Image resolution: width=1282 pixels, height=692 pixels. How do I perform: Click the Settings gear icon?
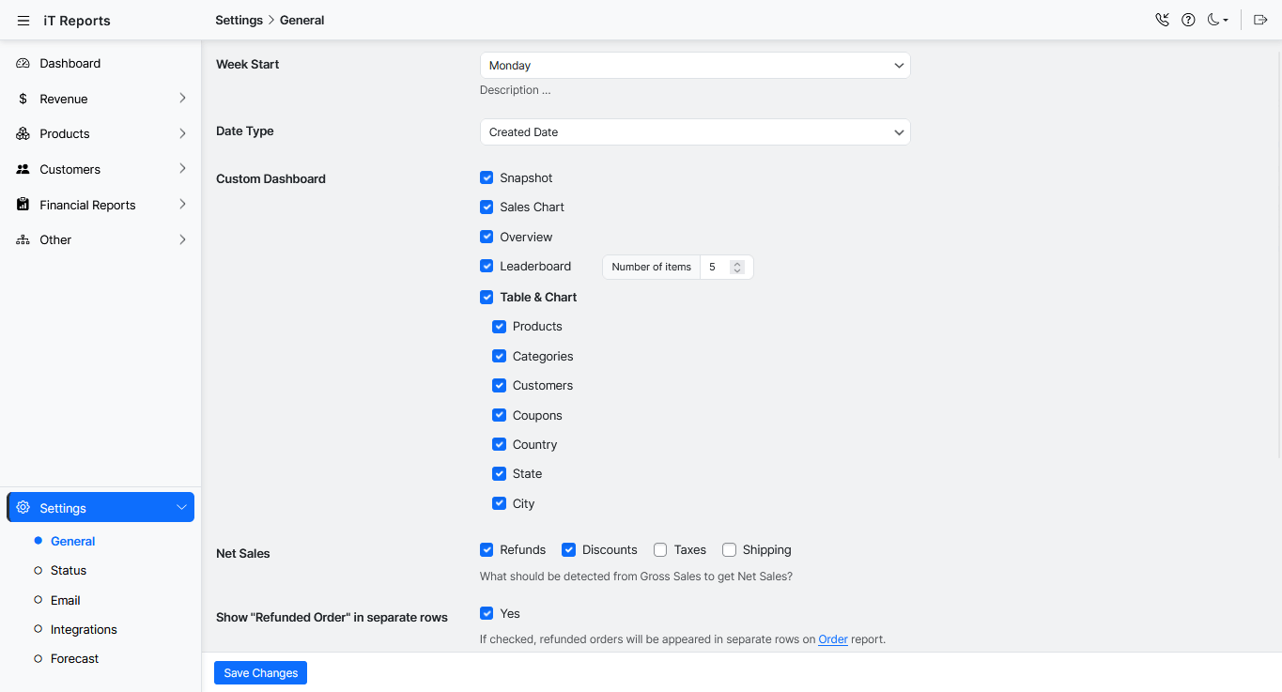(x=23, y=508)
